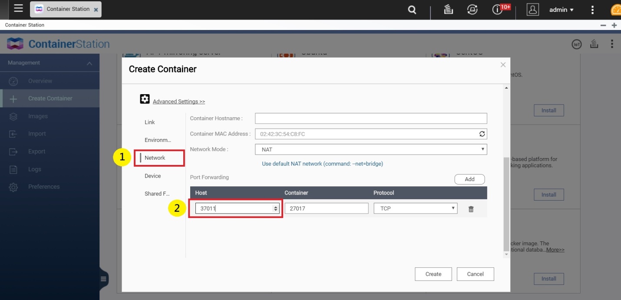The height and width of the screenshot is (300, 621).
Task: Open the top bar more options menu
Action: [593, 10]
